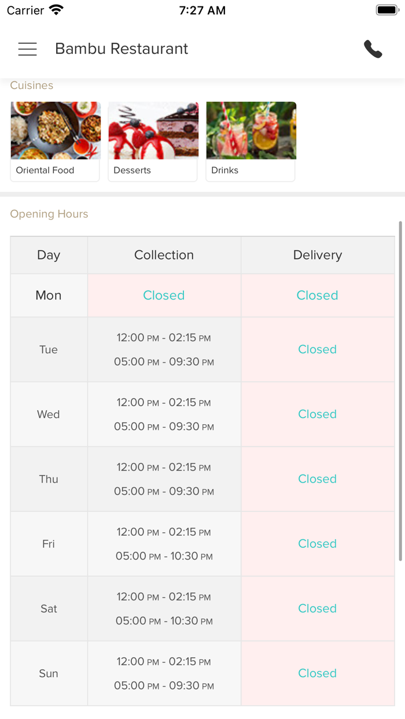Select Friday's collection hours cell

coord(164,544)
